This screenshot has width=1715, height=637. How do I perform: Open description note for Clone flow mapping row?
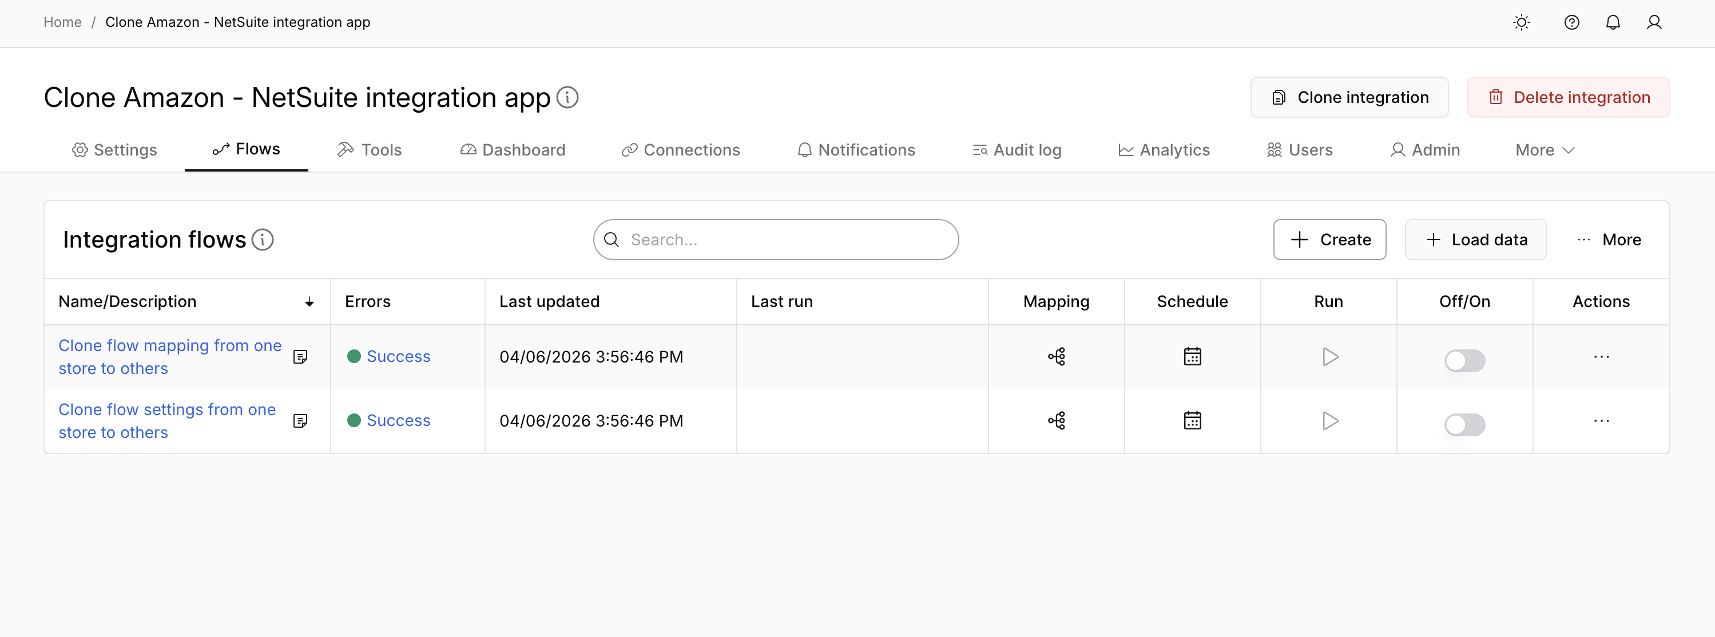[x=300, y=357]
